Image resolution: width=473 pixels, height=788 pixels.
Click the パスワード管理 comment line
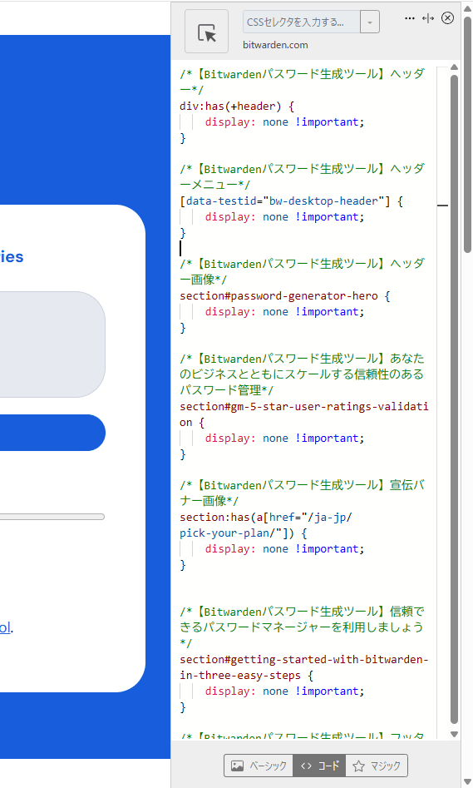point(226,390)
